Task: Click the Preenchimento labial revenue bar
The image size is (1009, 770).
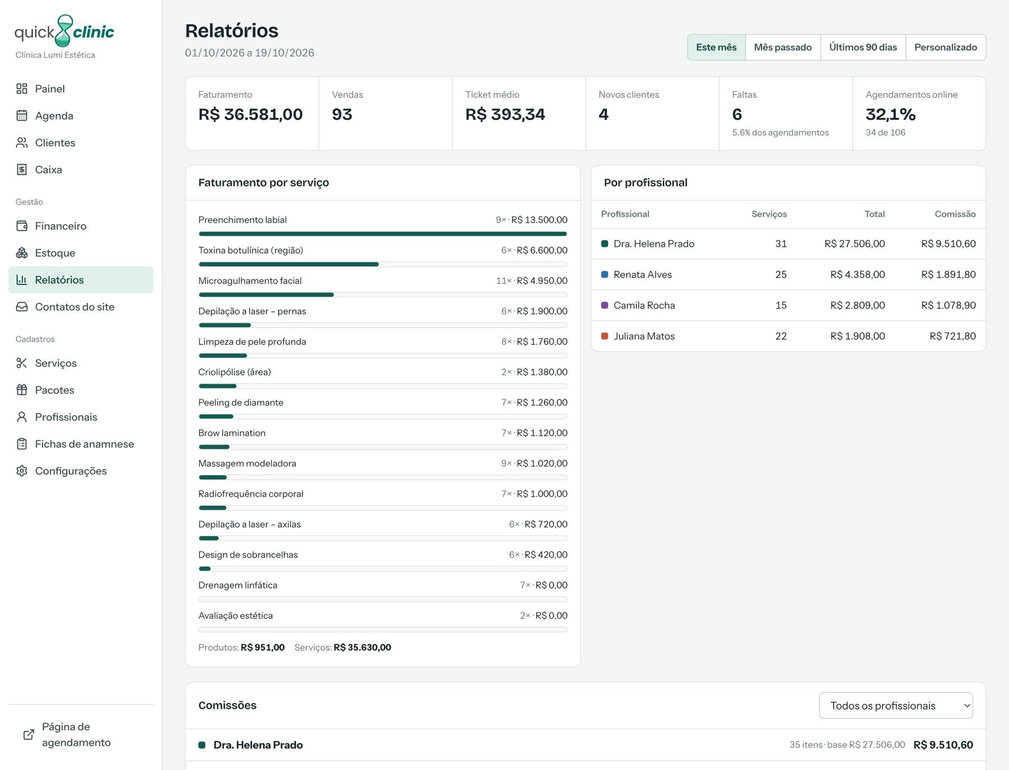Action: click(x=383, y=234)
